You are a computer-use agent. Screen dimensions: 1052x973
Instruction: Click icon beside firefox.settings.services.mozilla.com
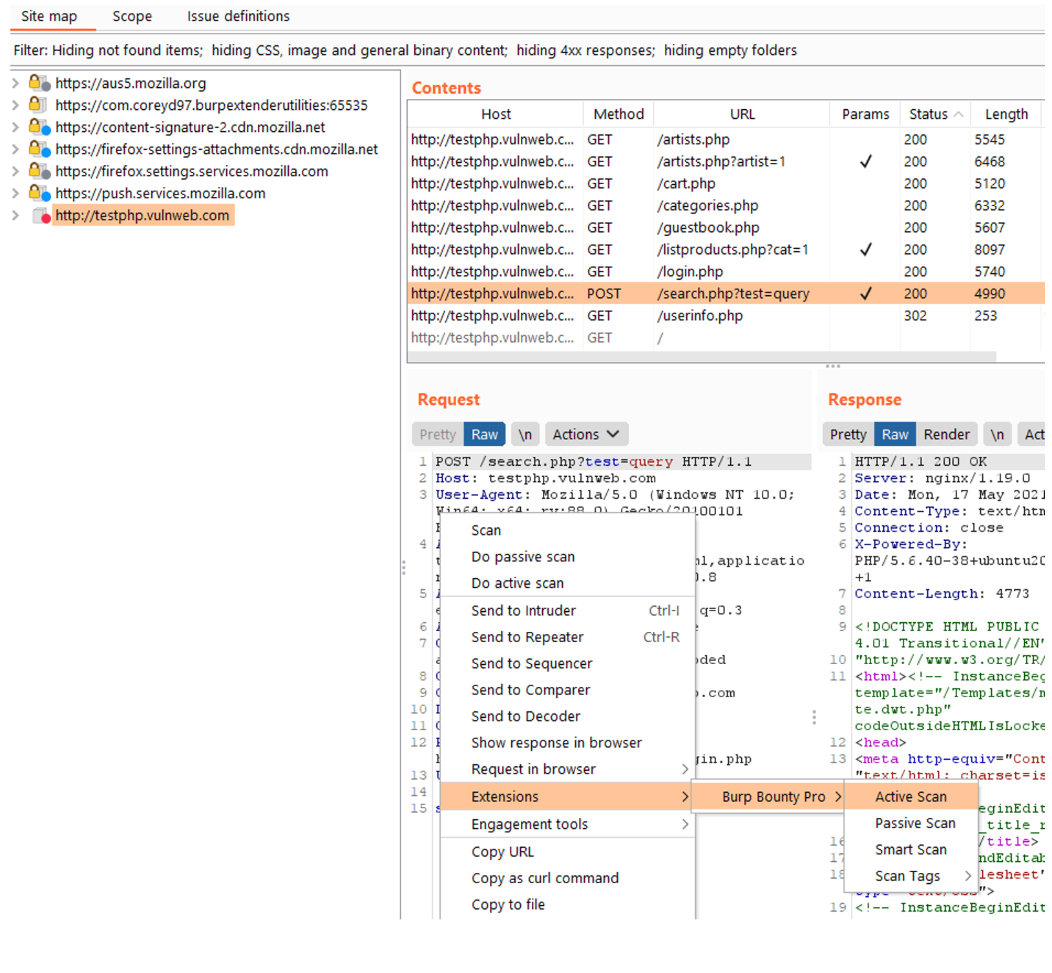[39, 171]
